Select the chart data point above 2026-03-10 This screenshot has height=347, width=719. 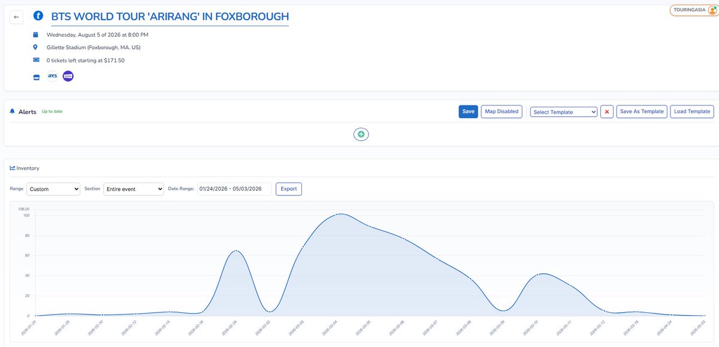point(538,274)
